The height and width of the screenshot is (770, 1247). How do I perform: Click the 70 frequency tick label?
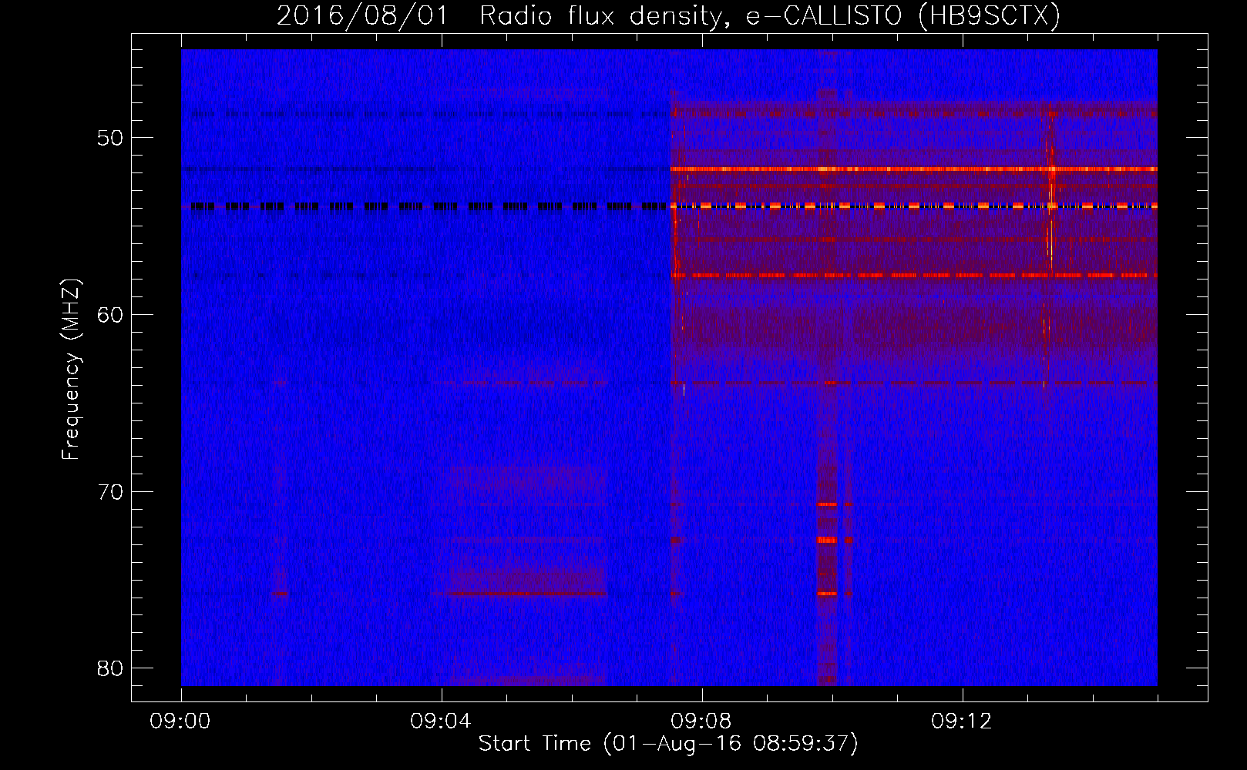110,492
